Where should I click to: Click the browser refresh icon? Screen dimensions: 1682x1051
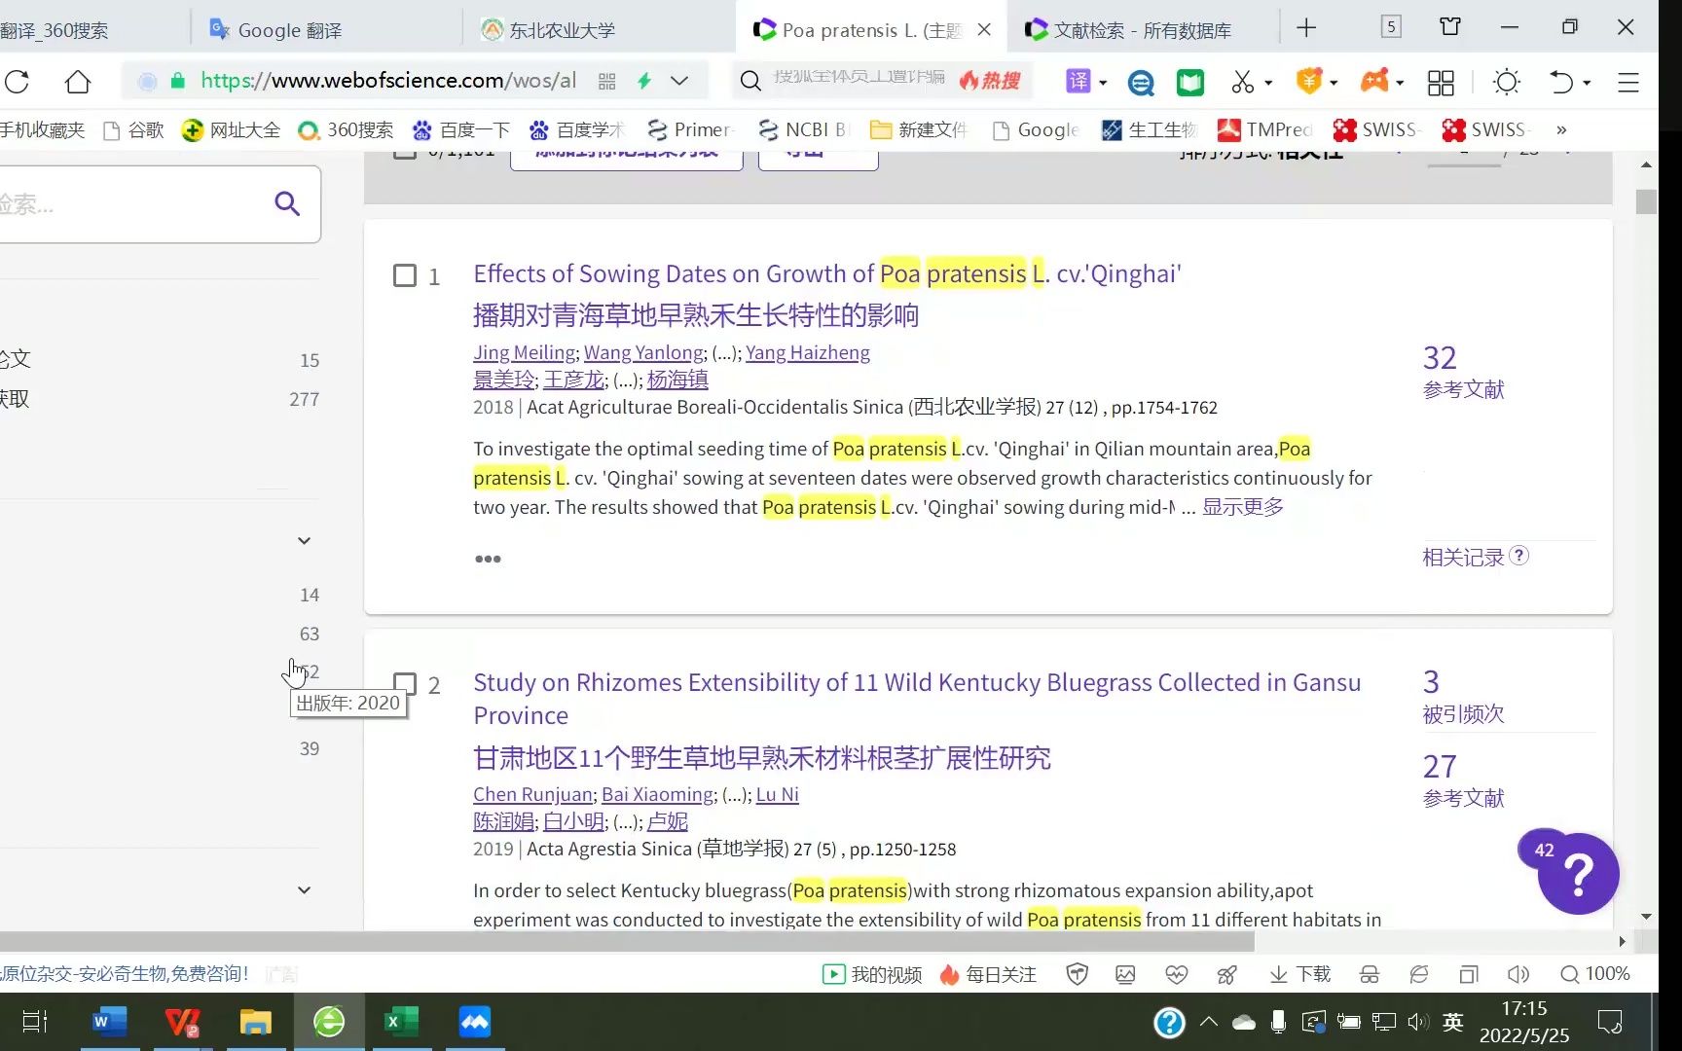click(x=17, y=82)
